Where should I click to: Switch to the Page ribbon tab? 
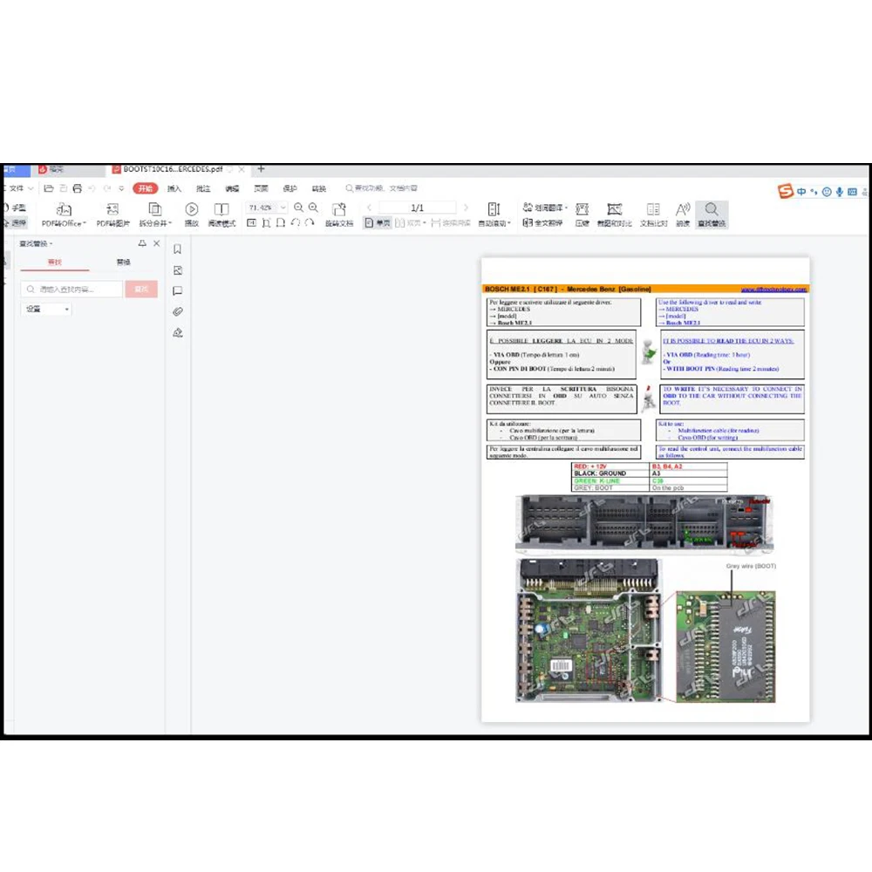pos(261,188)
